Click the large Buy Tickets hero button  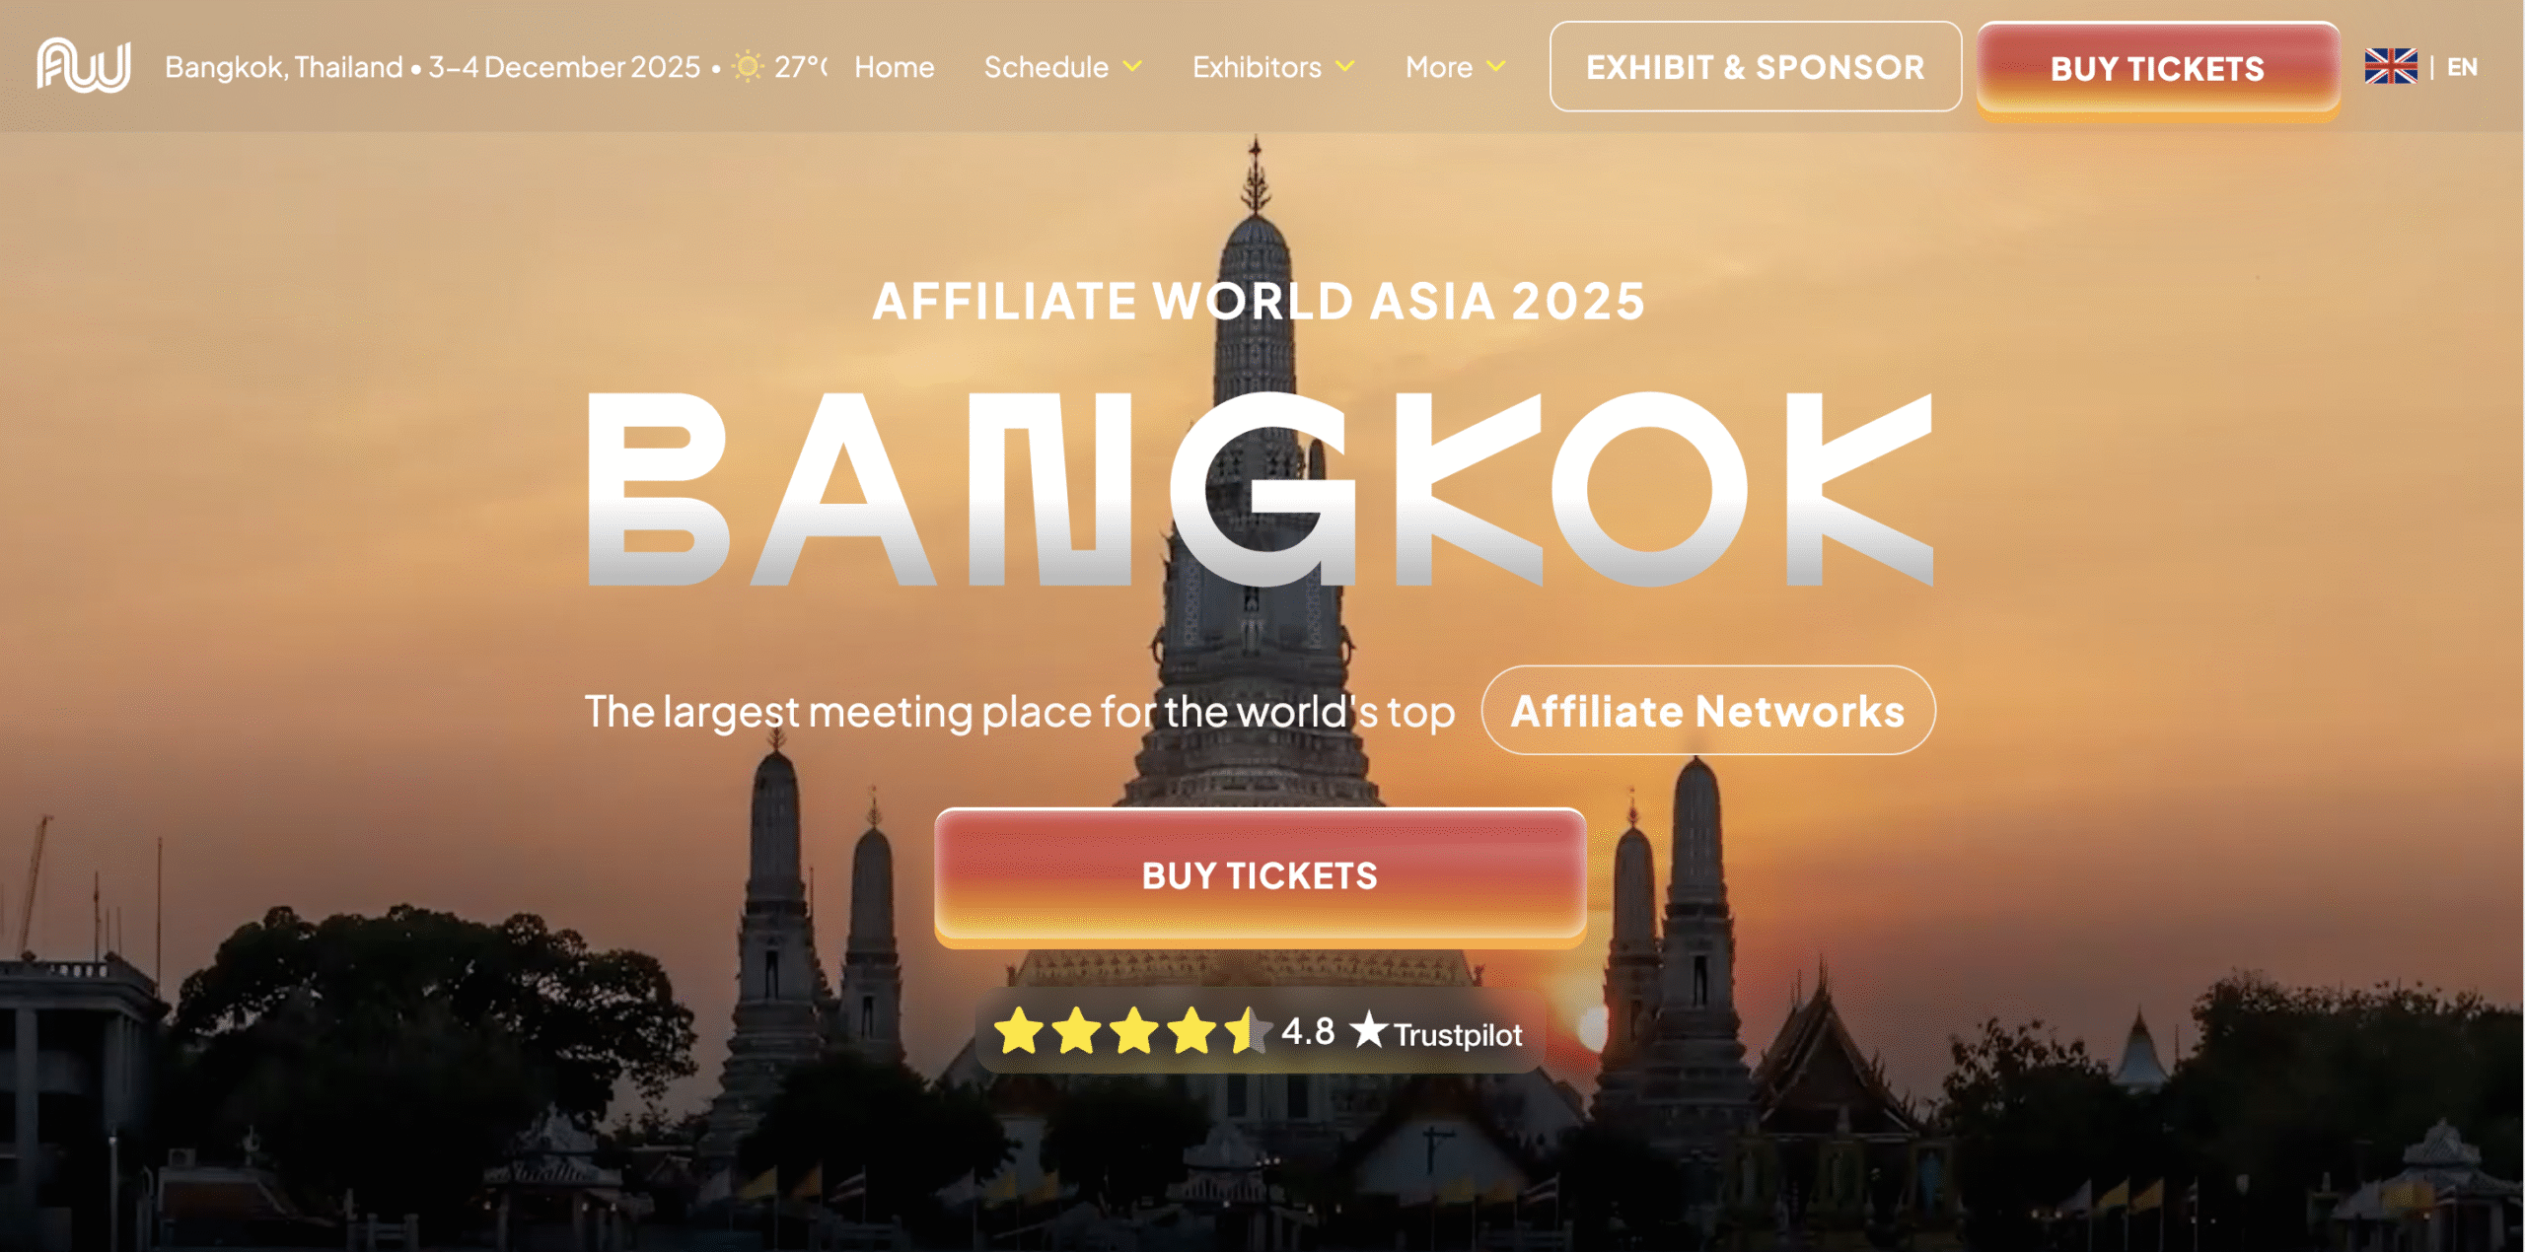click(x=1260, y=876)
